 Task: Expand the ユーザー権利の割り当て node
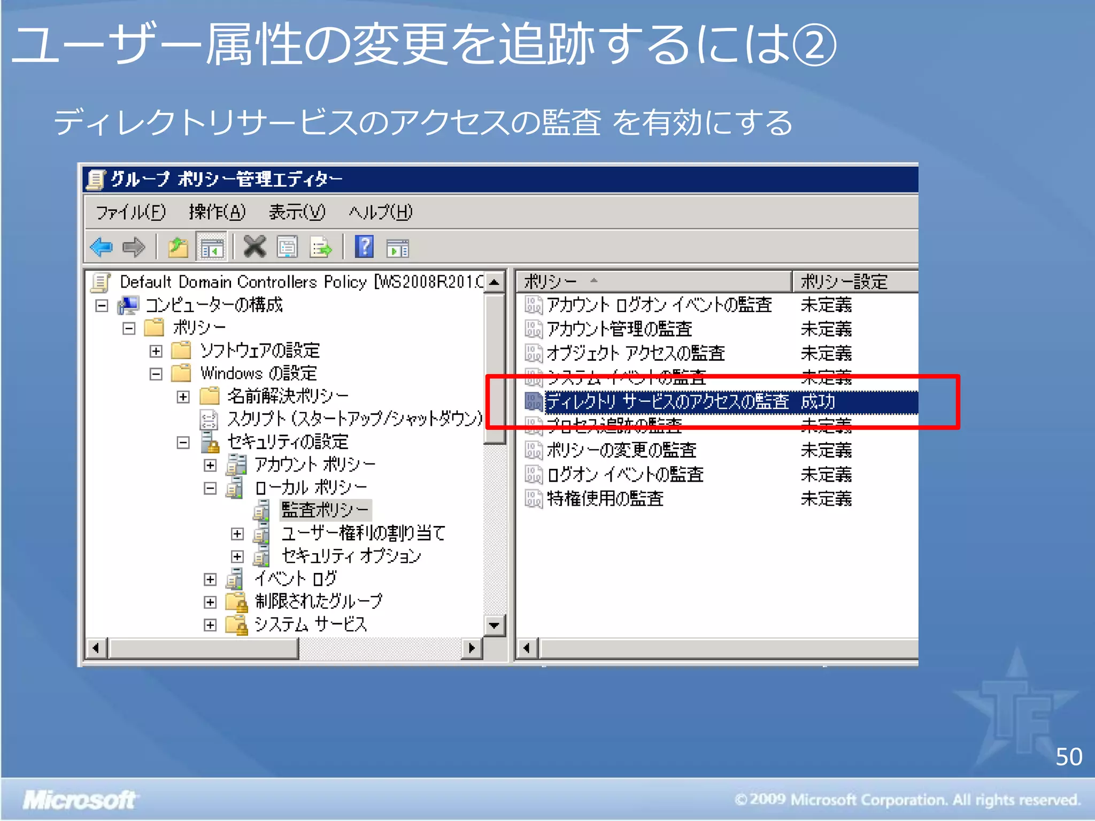pos(238,533)
